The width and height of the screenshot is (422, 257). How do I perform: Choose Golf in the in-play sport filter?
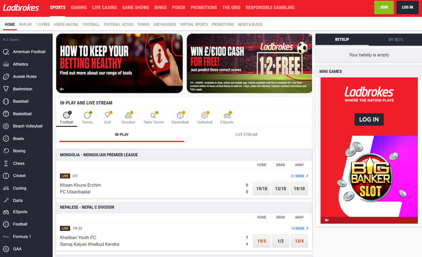pyautogui.click(x=107, y=118)
